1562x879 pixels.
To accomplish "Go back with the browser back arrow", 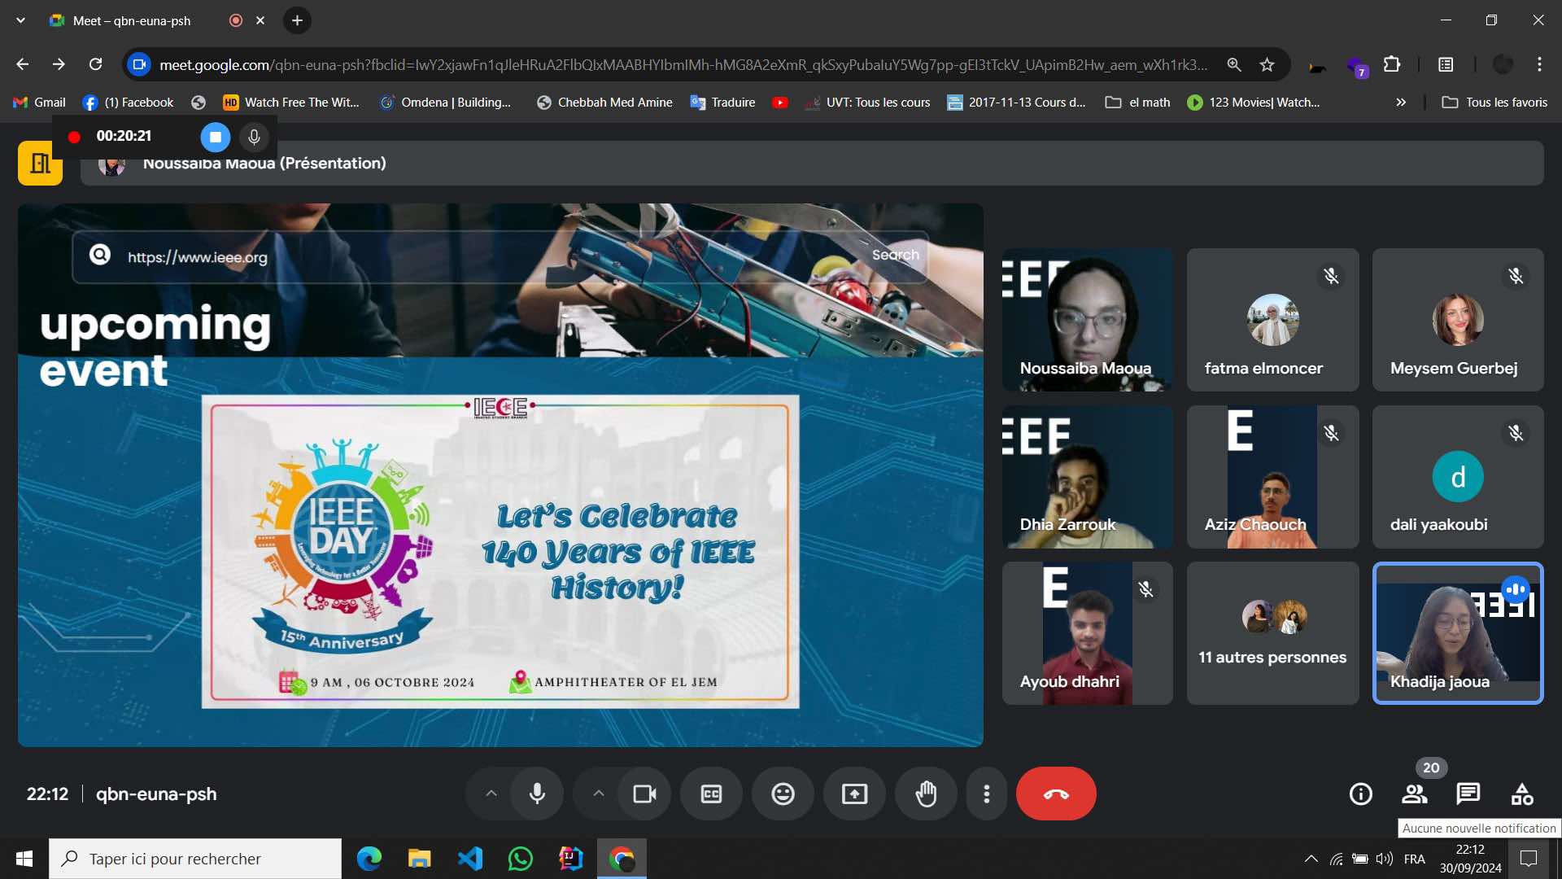I will click(x=23, y=64).
